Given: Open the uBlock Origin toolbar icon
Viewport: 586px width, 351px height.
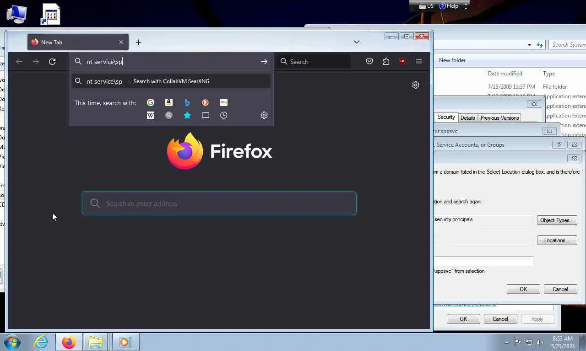Looking at the screenshot, I should (x=402, y=61).
